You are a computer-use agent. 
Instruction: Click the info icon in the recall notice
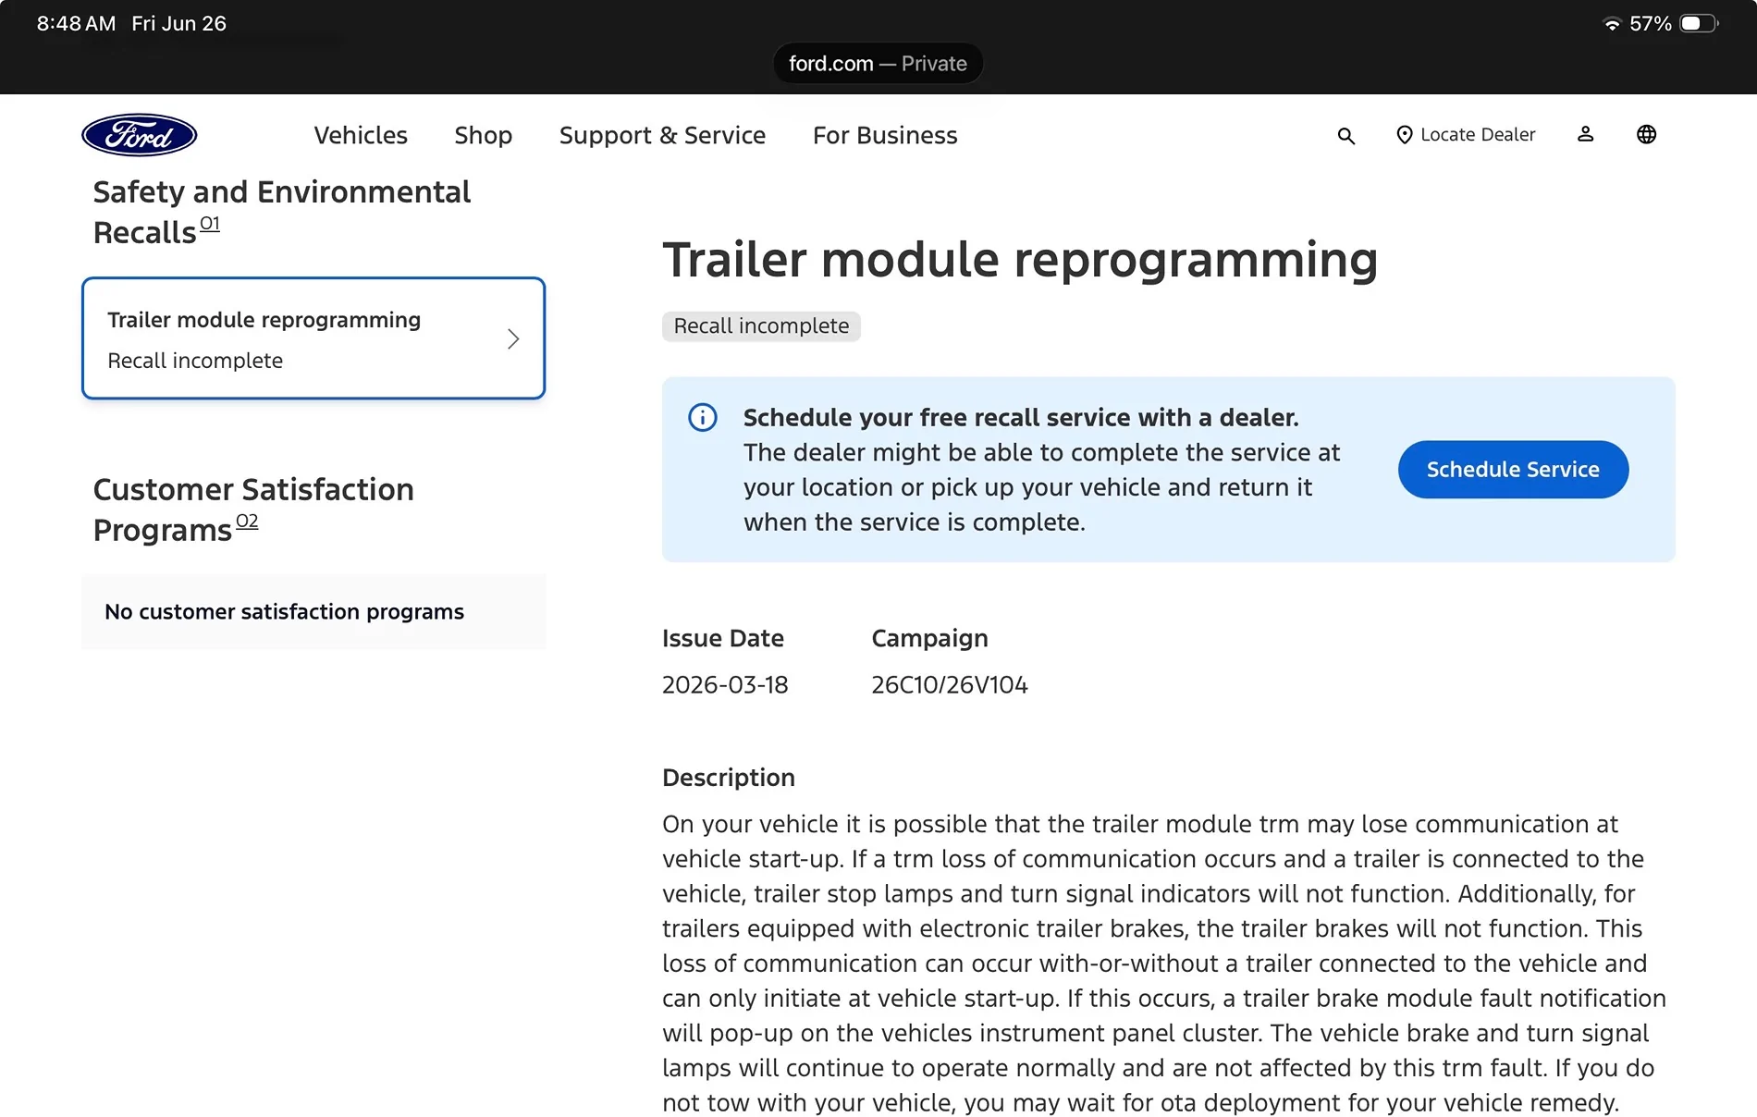tap(703, 418)
